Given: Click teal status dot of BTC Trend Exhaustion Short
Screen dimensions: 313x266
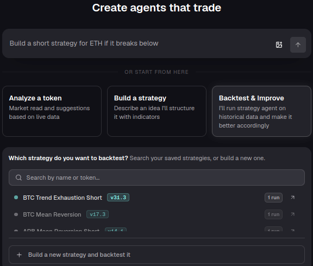Looking at the screenshot, I should tap(16, 198).
